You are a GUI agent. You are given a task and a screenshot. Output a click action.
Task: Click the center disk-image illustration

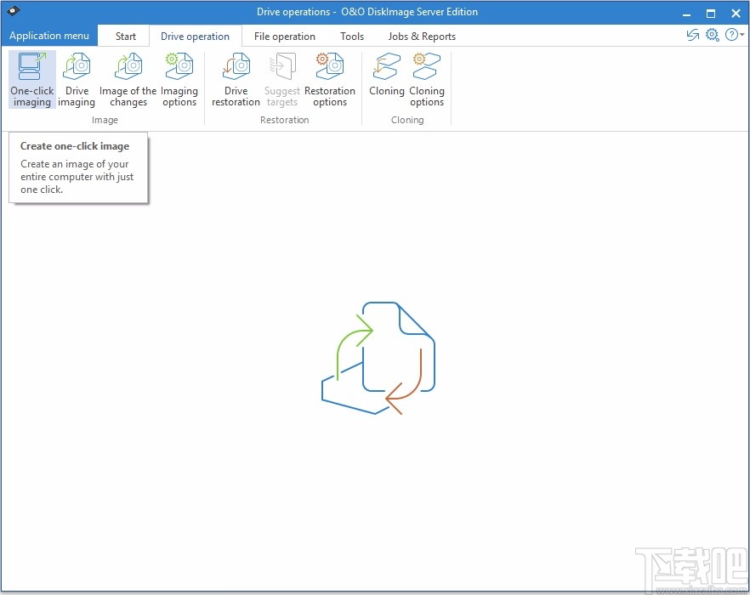[x=378, y=357]
